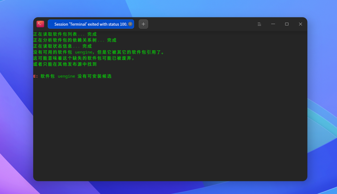This screenshot has width=337, height=194.
Task: Click the line "正在分析软件包的依赖关系树... 完成"
Action: coord(75,40)
